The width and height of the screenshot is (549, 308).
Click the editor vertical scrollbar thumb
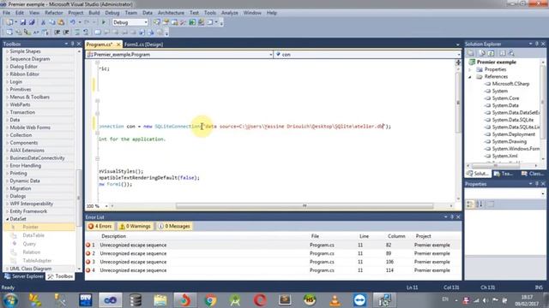pyautogui.click(x=458, y=103)
